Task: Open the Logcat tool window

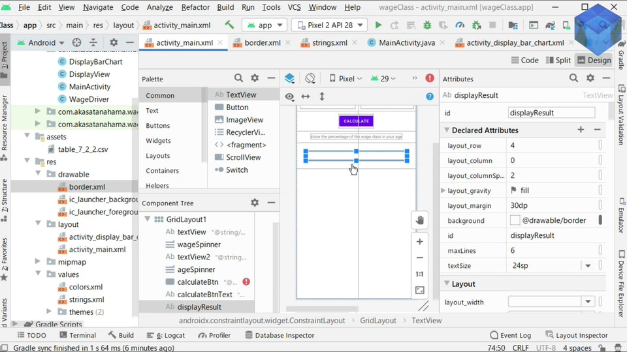Action: [165, 335]
